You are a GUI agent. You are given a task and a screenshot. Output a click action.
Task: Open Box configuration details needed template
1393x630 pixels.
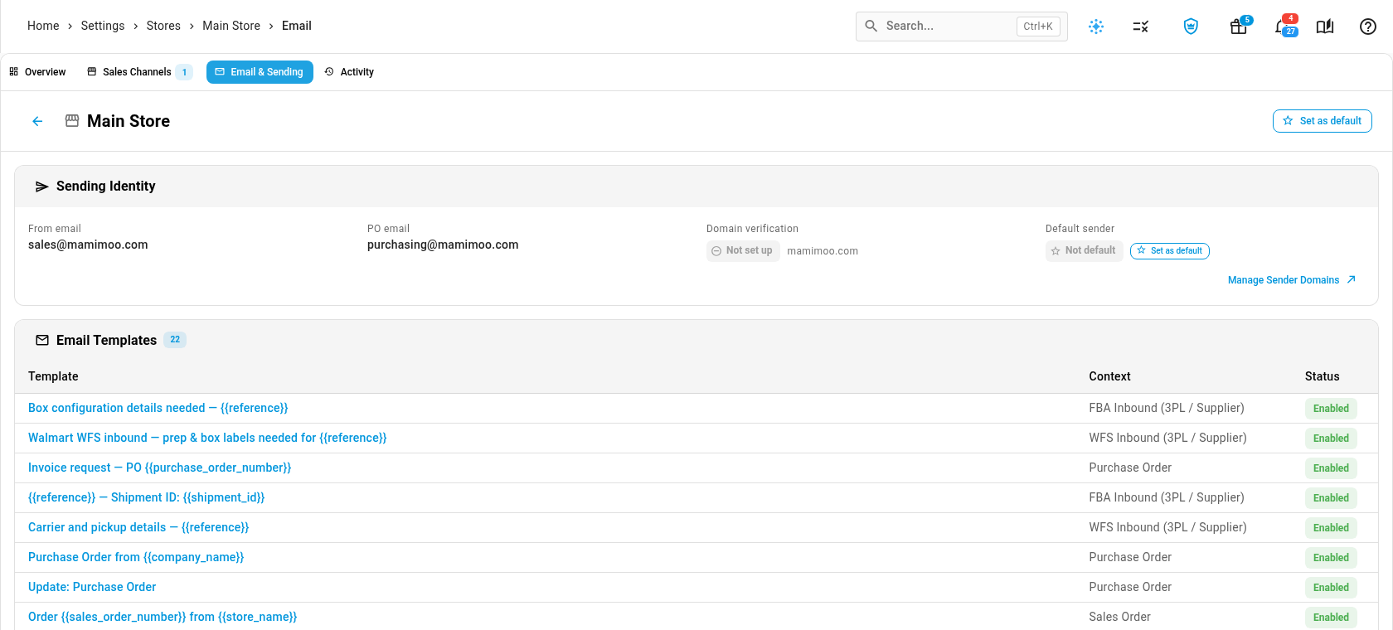pos(158,408)
